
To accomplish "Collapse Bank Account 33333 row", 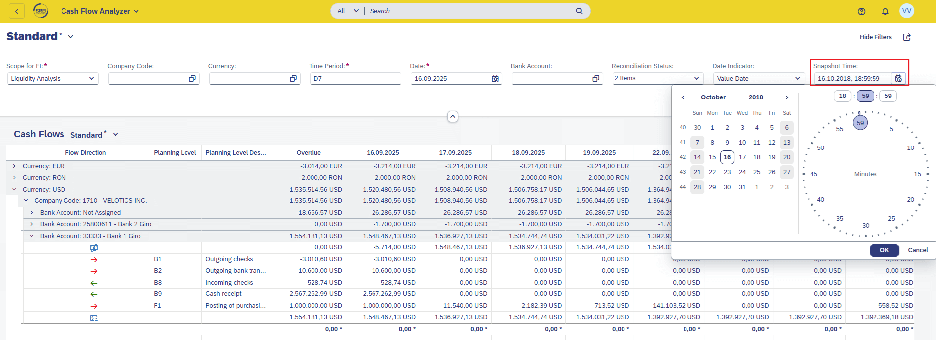I will click(x=32, y=236).
